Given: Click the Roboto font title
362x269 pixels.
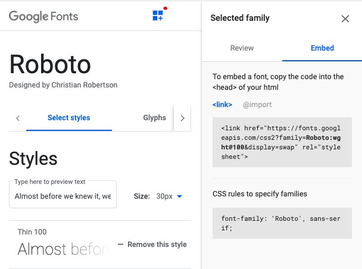Looking at the screenshot, I should [50, 64].
